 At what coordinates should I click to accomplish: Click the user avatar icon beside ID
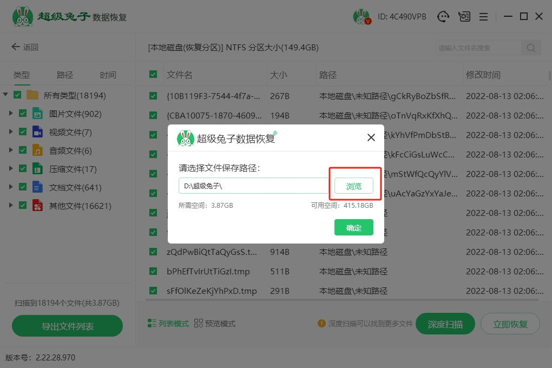pyautogui.click(x=361, y=17)
